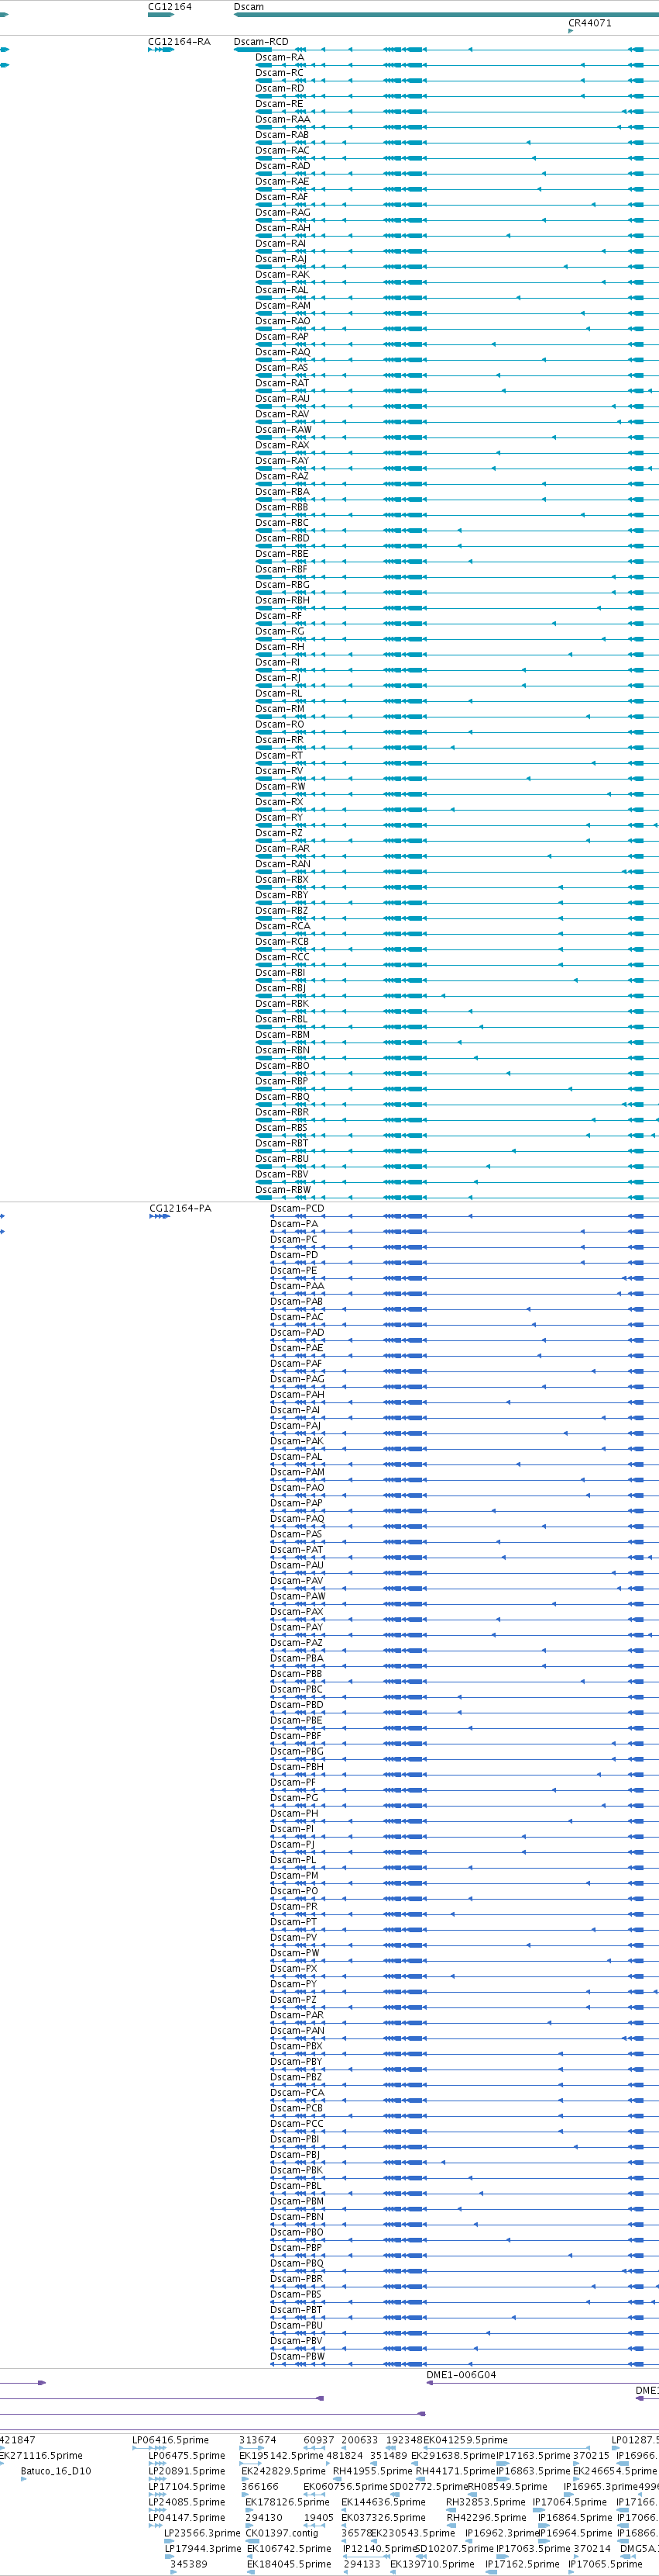
Task: Select the LP17944.3prime EST label
Action: tap(204, 2548)
